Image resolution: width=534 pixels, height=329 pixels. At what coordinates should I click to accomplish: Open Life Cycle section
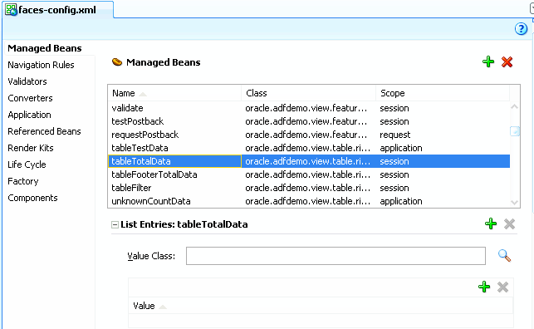pos(27,164)
